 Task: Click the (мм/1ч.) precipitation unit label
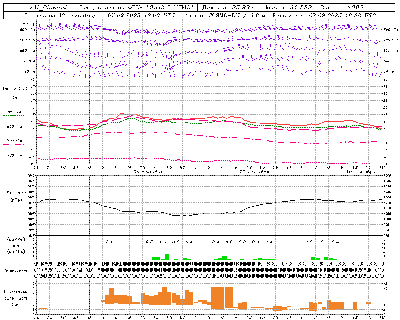click(16, 252)
